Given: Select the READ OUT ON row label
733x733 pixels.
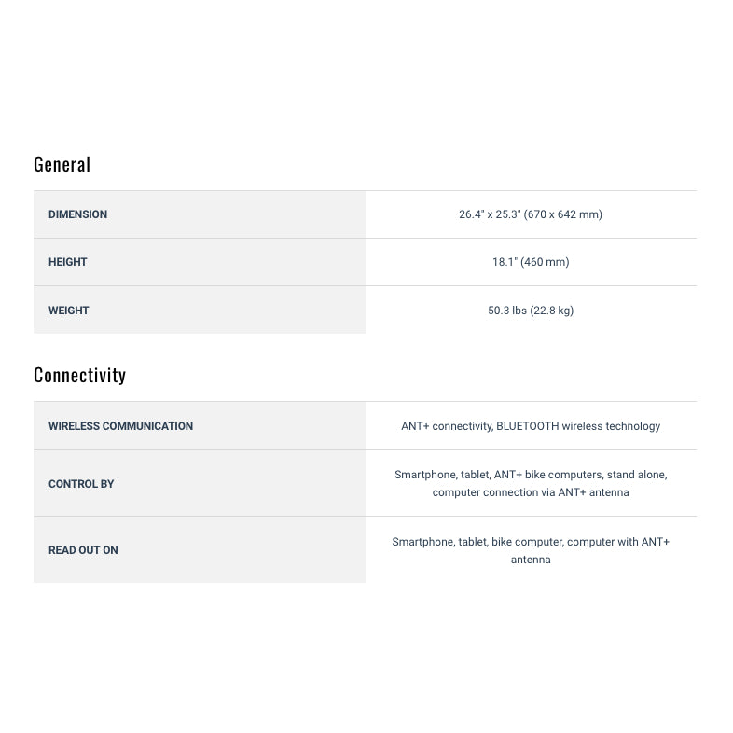Looking at the screenshot, I should (x=83, y=550).
